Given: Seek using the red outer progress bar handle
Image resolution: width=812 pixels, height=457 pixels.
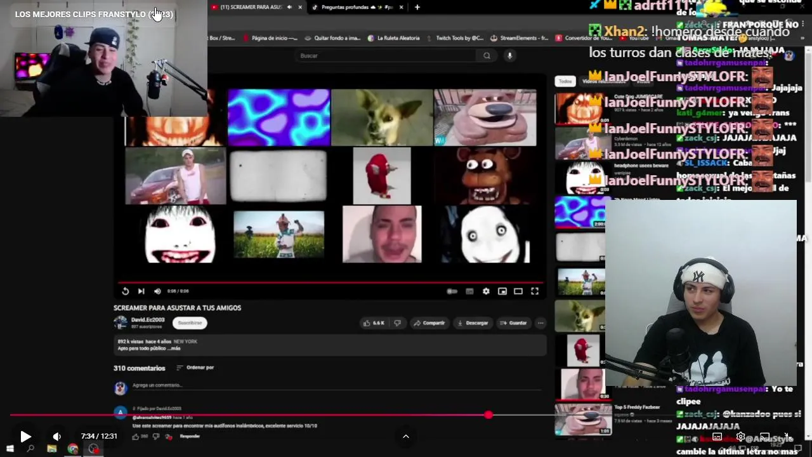Looking at the screenshot, I should point(488,415).
